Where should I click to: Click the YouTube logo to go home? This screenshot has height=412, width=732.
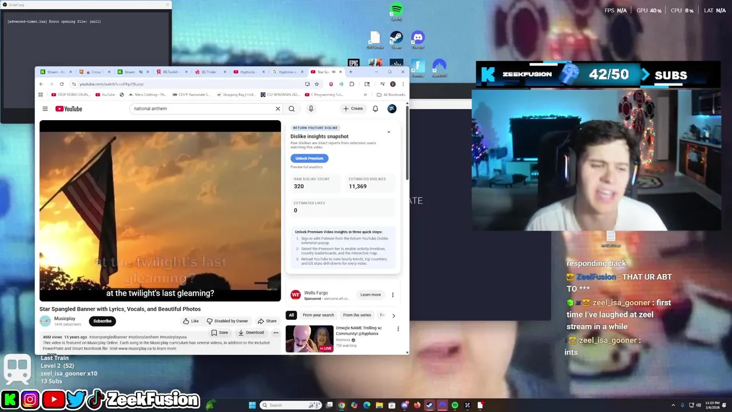(x=69, y=109)
